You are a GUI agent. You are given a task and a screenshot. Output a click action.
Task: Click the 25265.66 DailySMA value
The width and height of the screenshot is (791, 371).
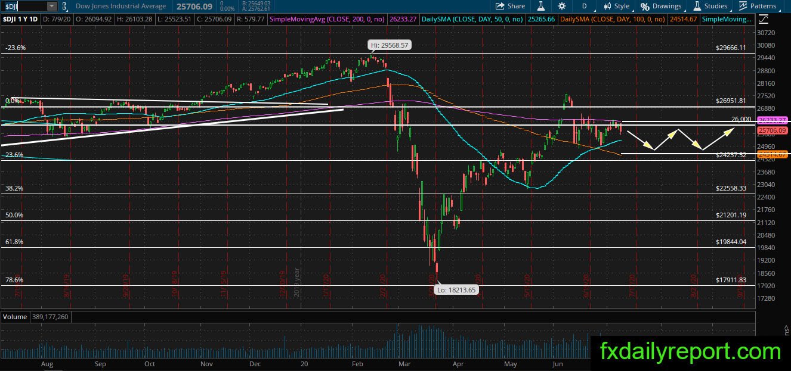[x=542, y=20]
